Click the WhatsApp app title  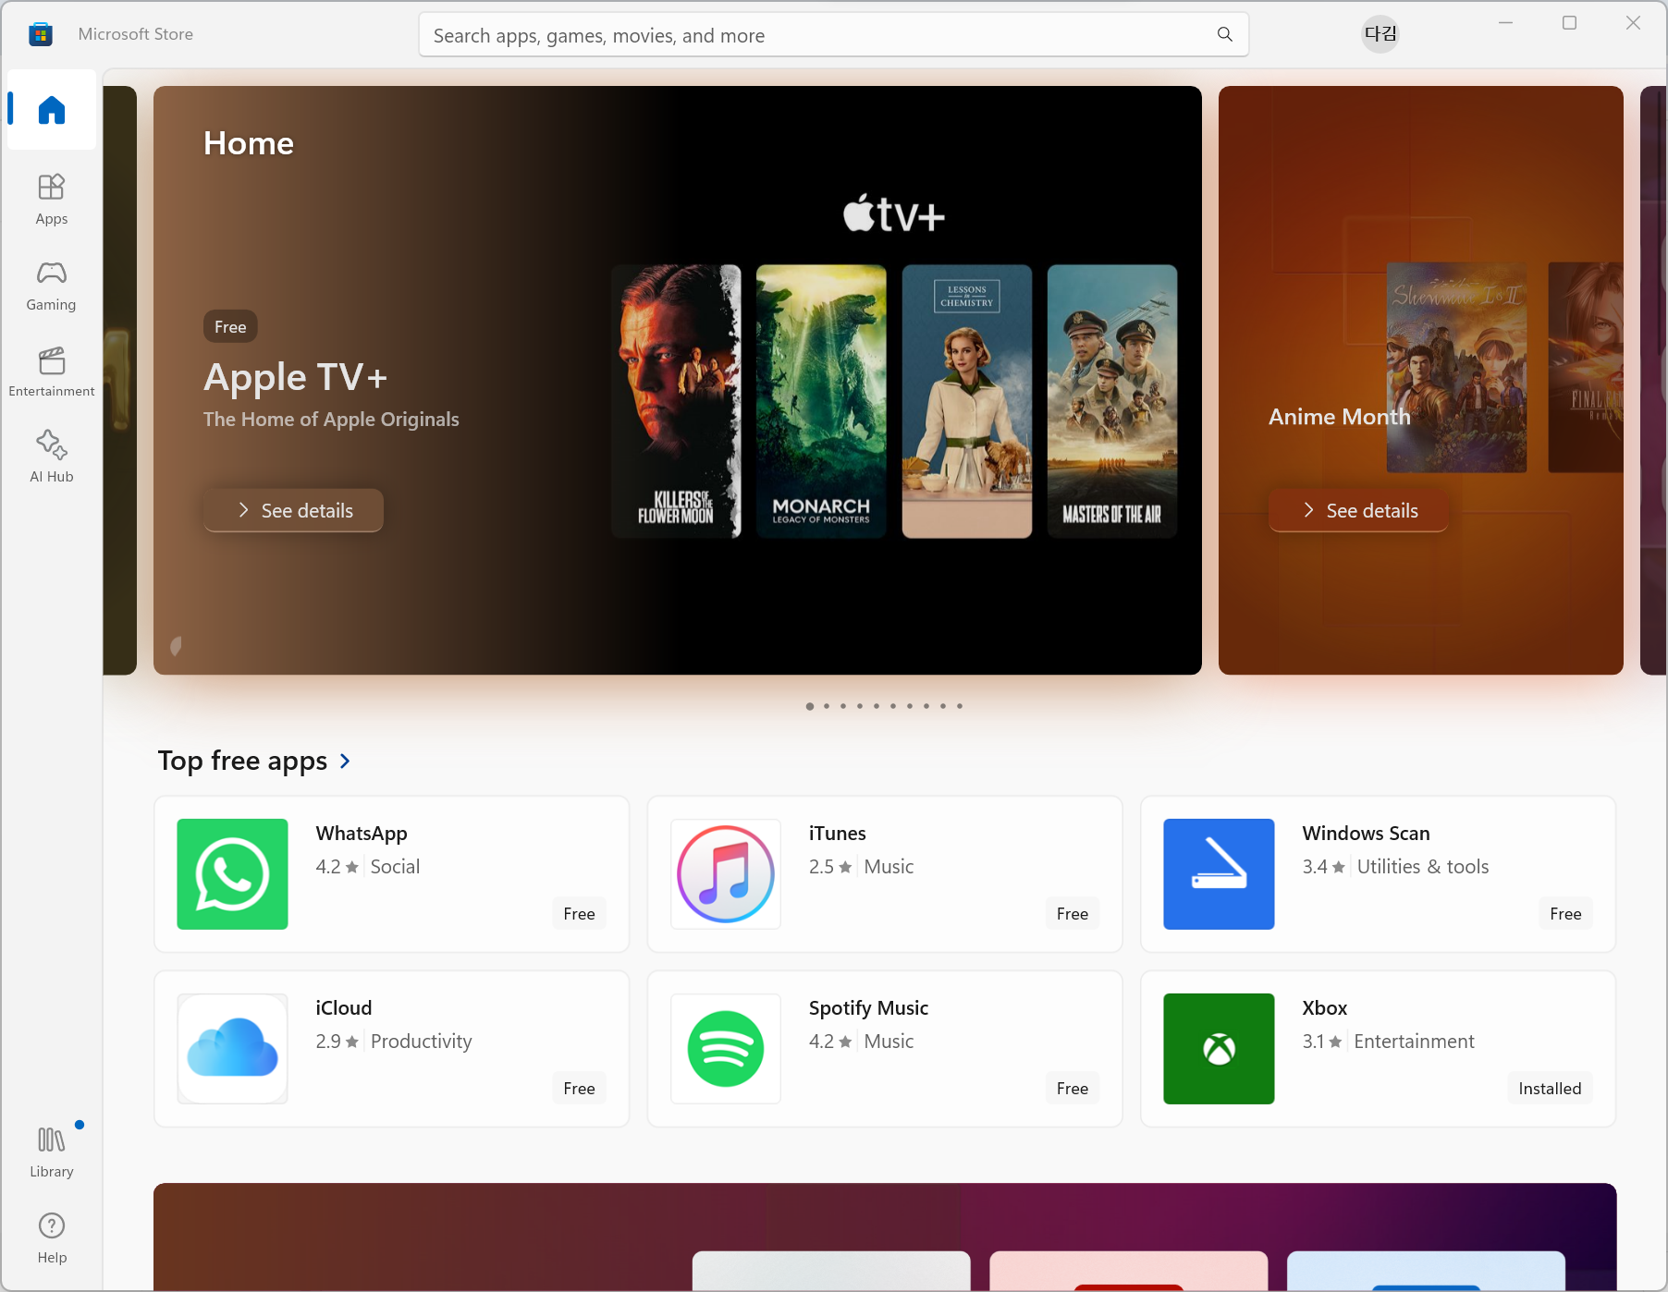(x=362, y=833)
